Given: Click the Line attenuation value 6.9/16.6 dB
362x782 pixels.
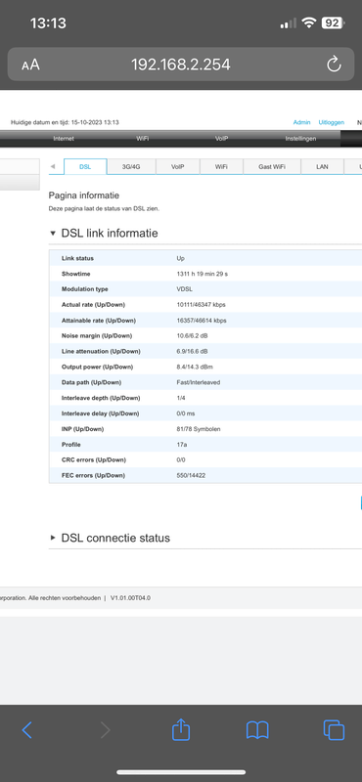Looking at the screenshot, I should (x=192, y=351).
